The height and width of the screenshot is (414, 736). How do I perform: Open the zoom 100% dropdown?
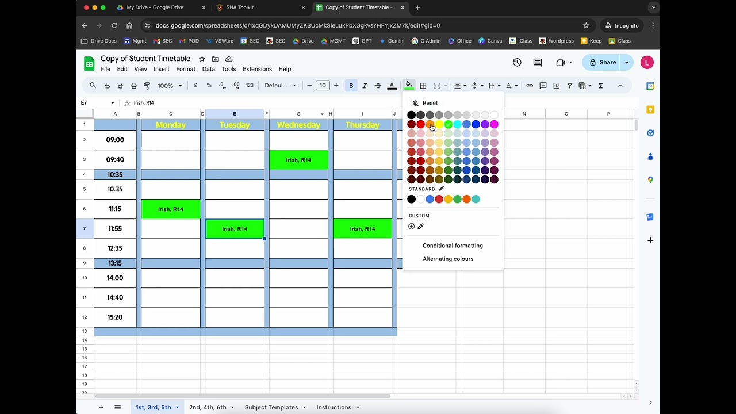(170, 86)
